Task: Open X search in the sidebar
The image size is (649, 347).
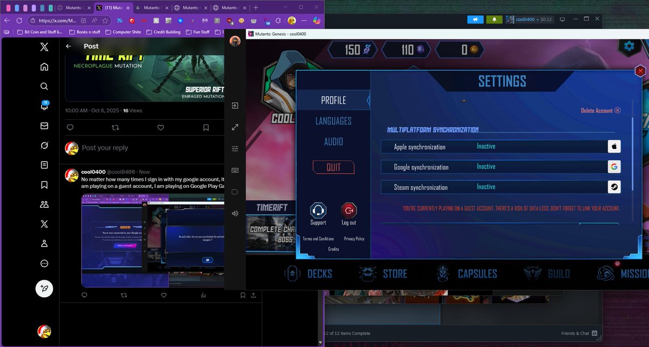Action: pos(44,86)
